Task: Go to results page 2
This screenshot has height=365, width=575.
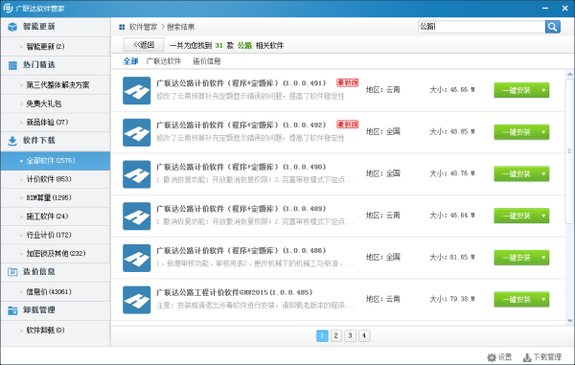Action: (x=336, y=335)
